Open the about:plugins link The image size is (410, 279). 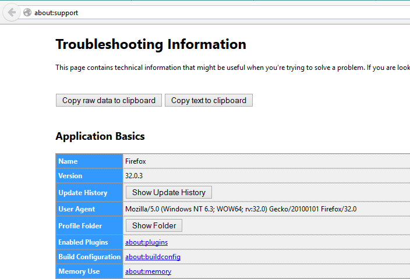tap(146, 242)
